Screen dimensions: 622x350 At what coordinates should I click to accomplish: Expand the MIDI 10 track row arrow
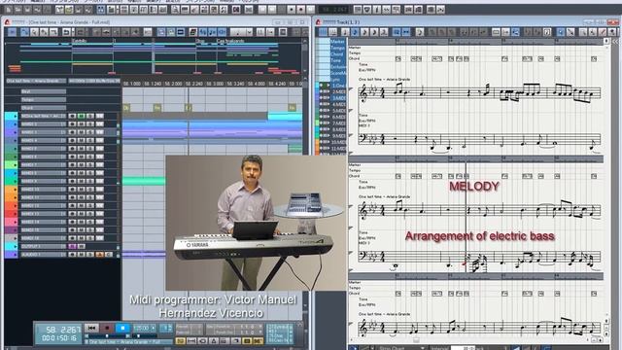pyautogui.click(x=16, y=190)
